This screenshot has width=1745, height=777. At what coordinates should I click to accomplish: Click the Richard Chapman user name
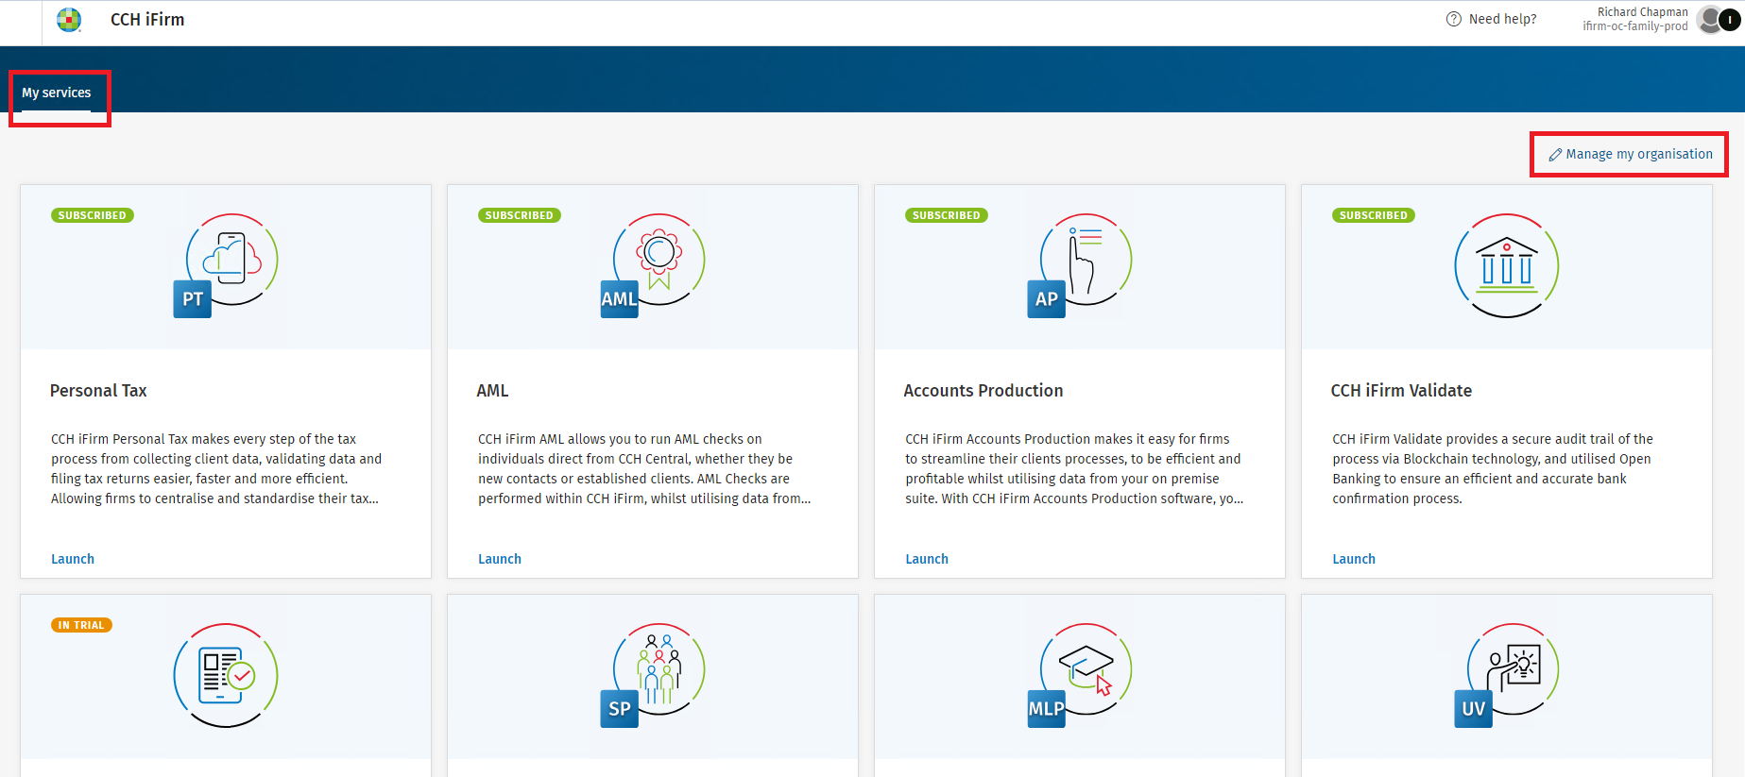[1642, 12]
